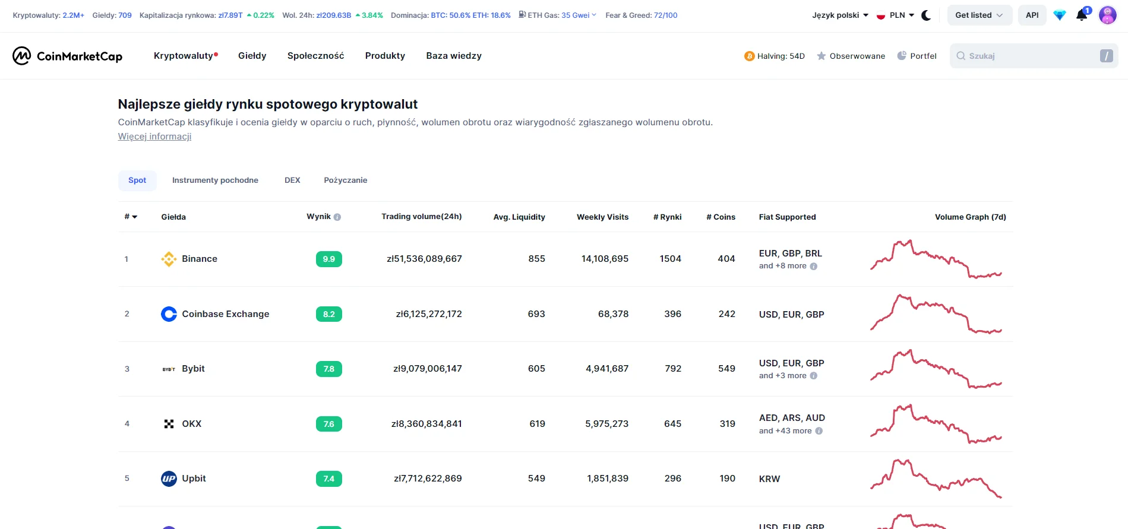Click Wol. 24h zł209.63B value
The height and width of the screenshot is (529, 1128).
(334, 15)
